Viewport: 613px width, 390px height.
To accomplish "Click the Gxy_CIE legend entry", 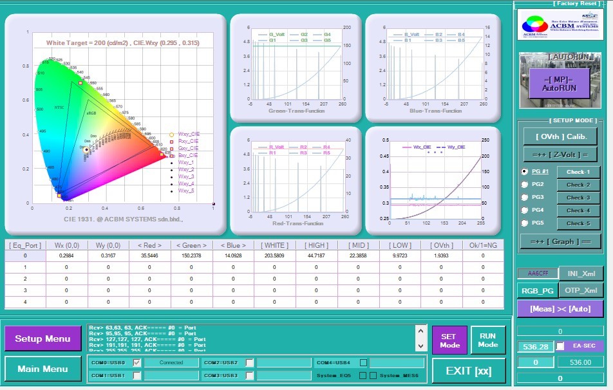I will tap(185, 148).
